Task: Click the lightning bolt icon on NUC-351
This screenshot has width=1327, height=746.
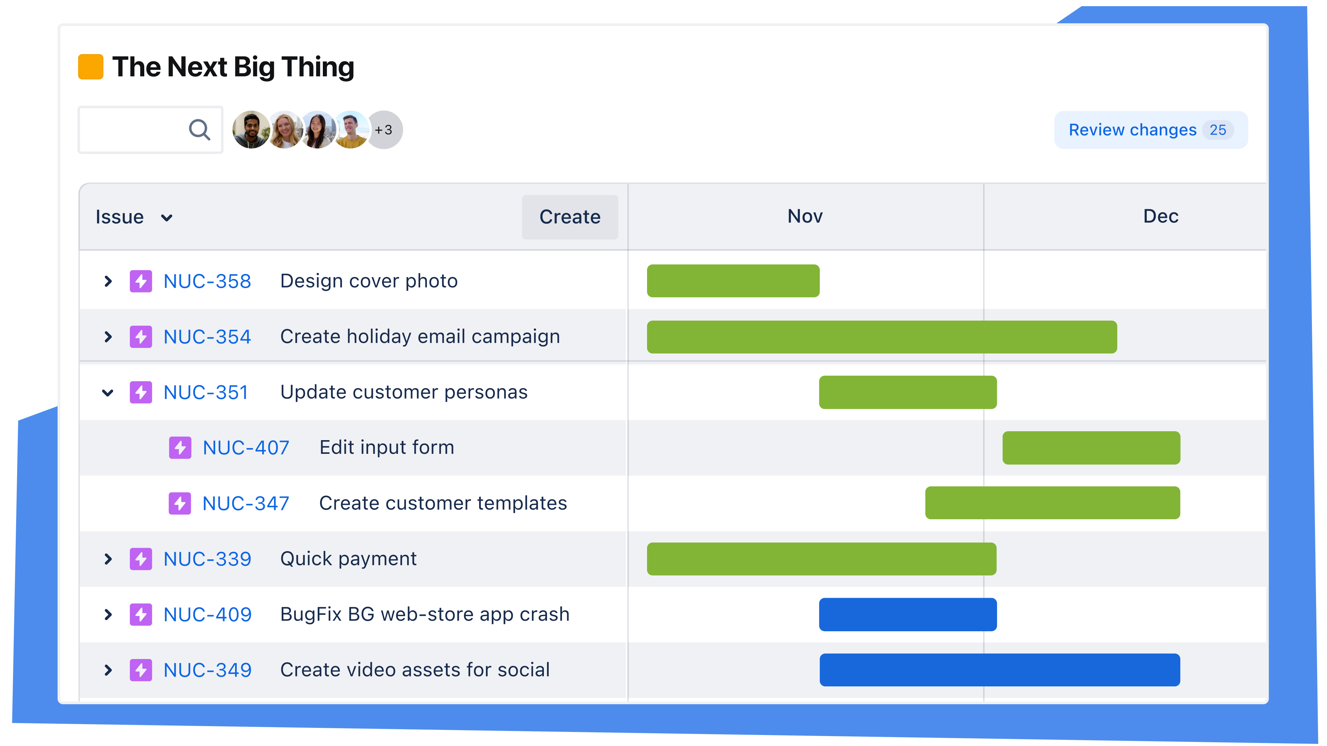Action: (x=141, y=392)
